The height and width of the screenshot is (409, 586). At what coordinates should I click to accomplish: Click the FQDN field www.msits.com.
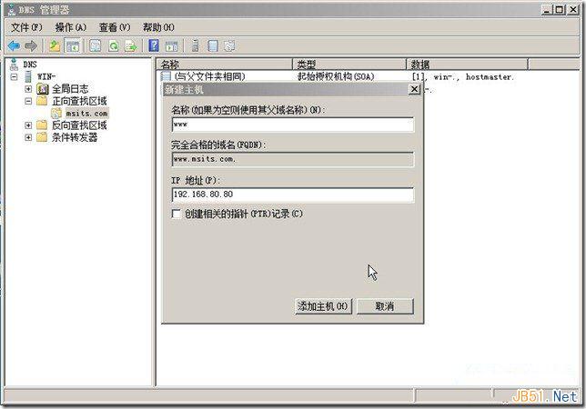pos(293,159)
